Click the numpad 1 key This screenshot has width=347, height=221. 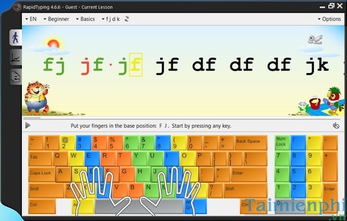pos(282,190)
